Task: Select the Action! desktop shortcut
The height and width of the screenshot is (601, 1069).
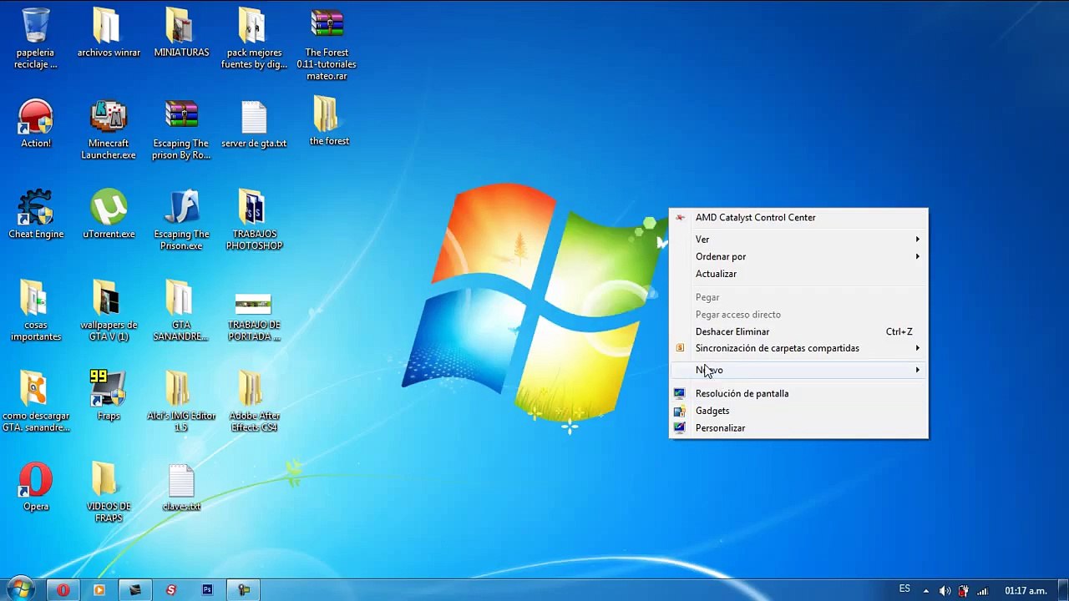Action: tap(35, 124)
